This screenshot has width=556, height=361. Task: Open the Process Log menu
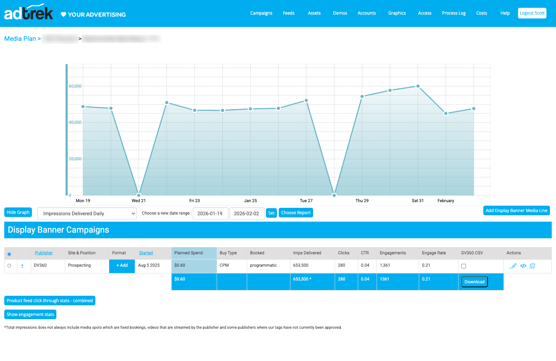tap(454, 13)
